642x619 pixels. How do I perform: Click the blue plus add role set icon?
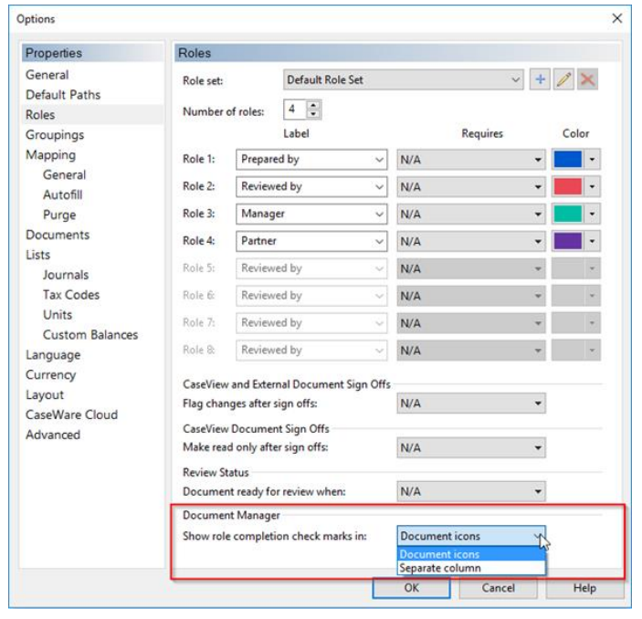click(541, 79)
